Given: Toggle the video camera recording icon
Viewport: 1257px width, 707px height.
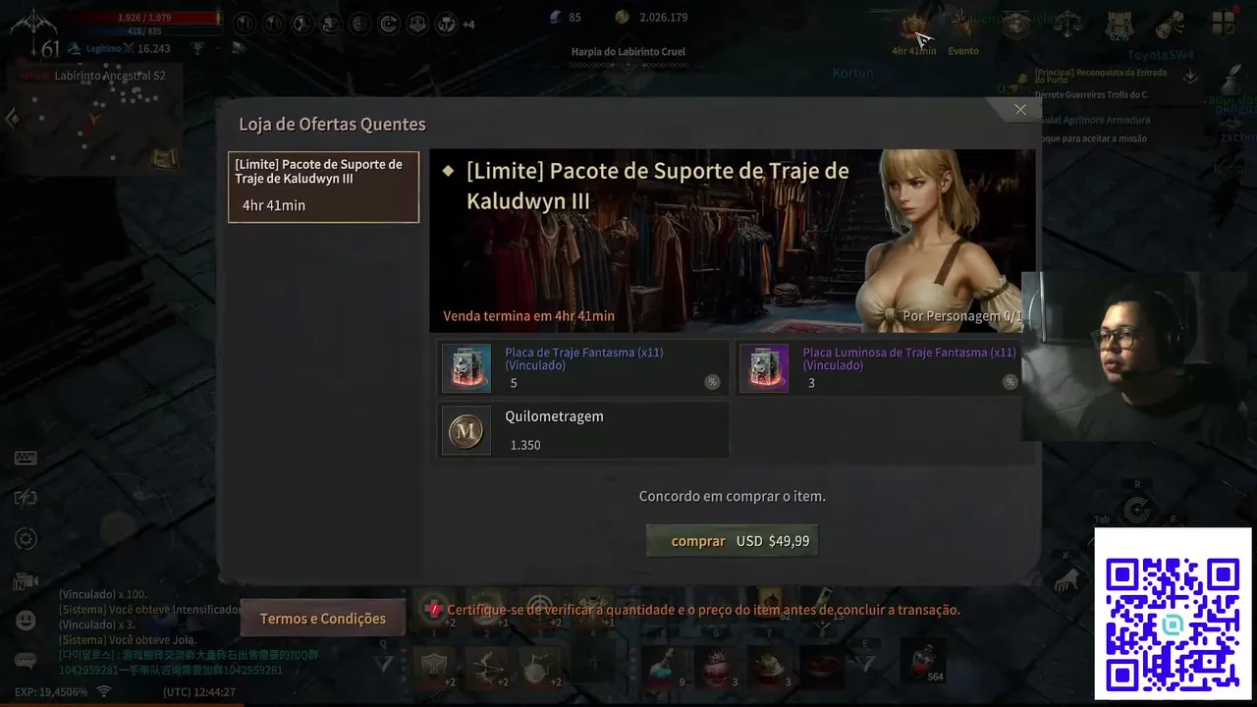Looking at the screenshot, I should (26, 581).
